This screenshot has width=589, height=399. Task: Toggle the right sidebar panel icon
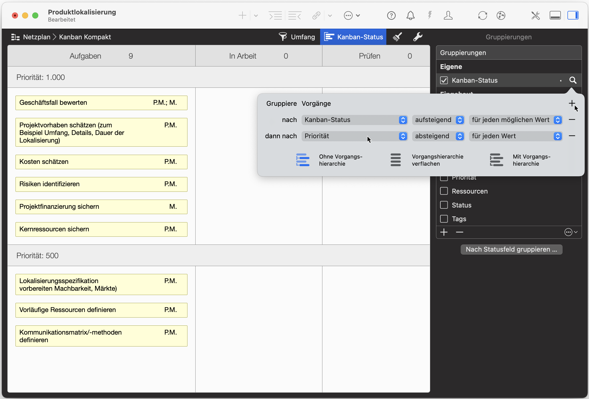point(573,16)
